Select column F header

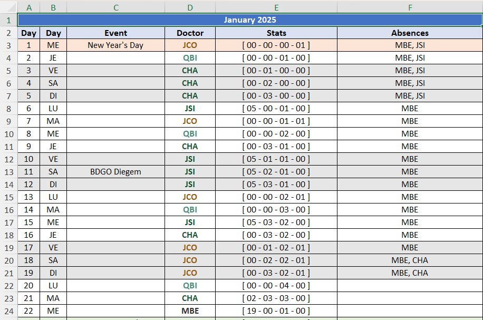point(410,7)
